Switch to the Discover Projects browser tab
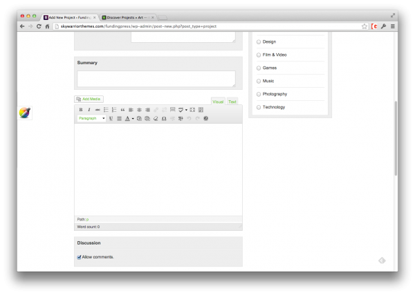Screen dimensions: 415x295 tap(128, 17)
